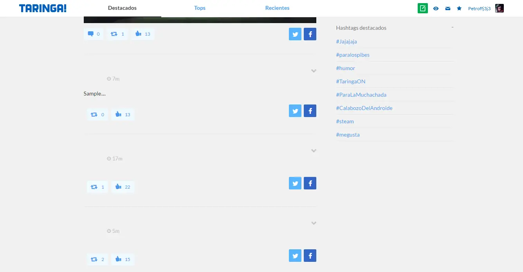
Task: Tweet the 5m post
Action: coord(295,256)
